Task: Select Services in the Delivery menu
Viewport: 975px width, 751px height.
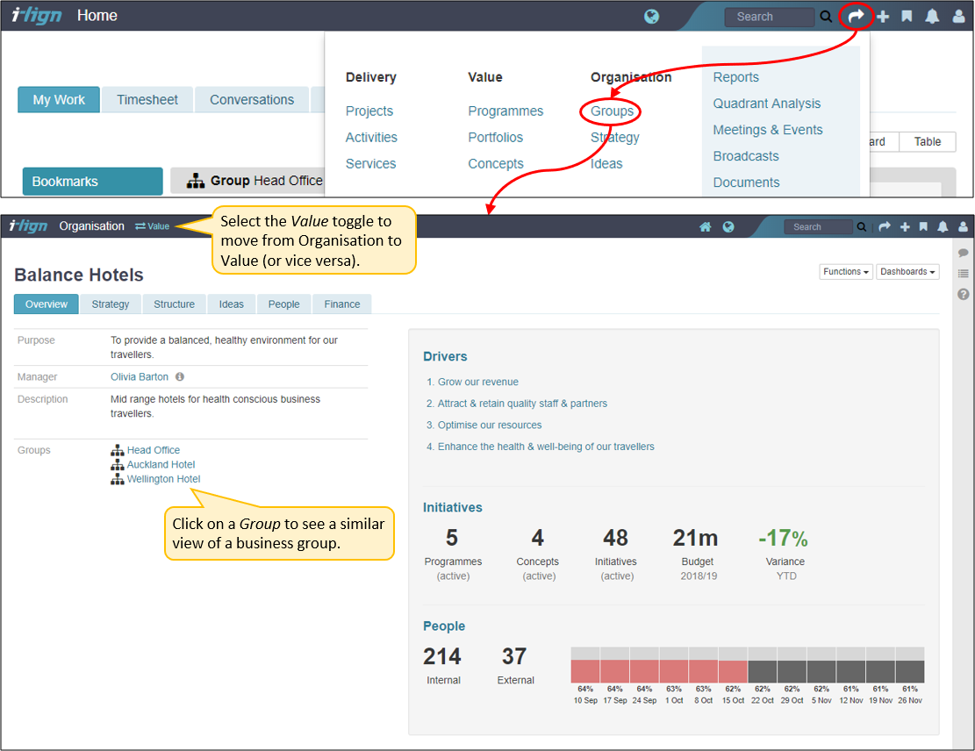Action: (370, 163)
